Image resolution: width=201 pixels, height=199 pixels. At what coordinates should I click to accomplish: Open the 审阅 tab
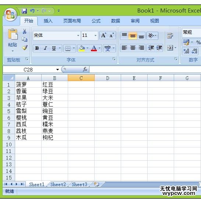tap(135, 21)
